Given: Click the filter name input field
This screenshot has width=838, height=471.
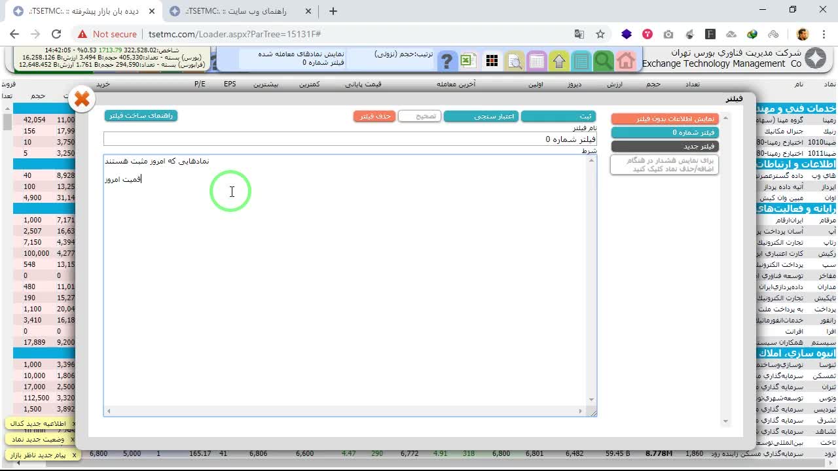Looking at the screenshot, I should tap(350, 139).
